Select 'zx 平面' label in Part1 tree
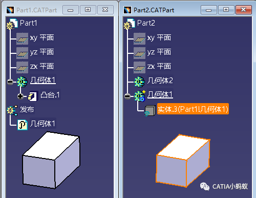256x198 pixels. 42,66
